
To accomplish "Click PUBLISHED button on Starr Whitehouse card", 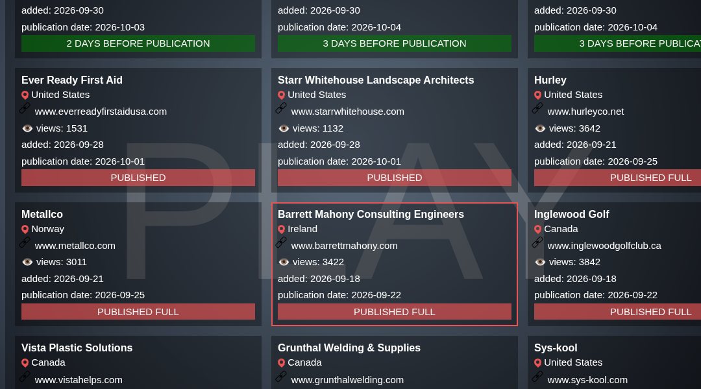I will (395, 178).
